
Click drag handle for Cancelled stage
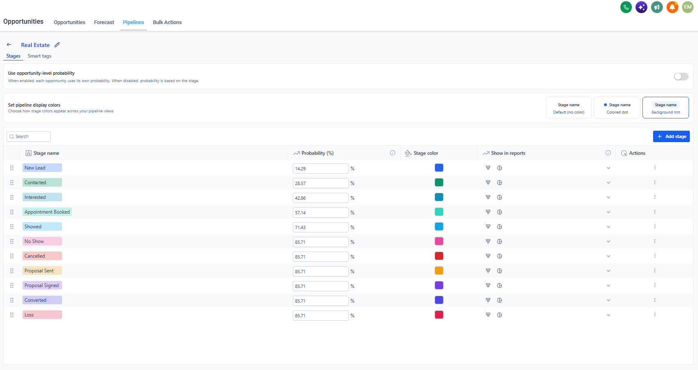pos(12,256)
